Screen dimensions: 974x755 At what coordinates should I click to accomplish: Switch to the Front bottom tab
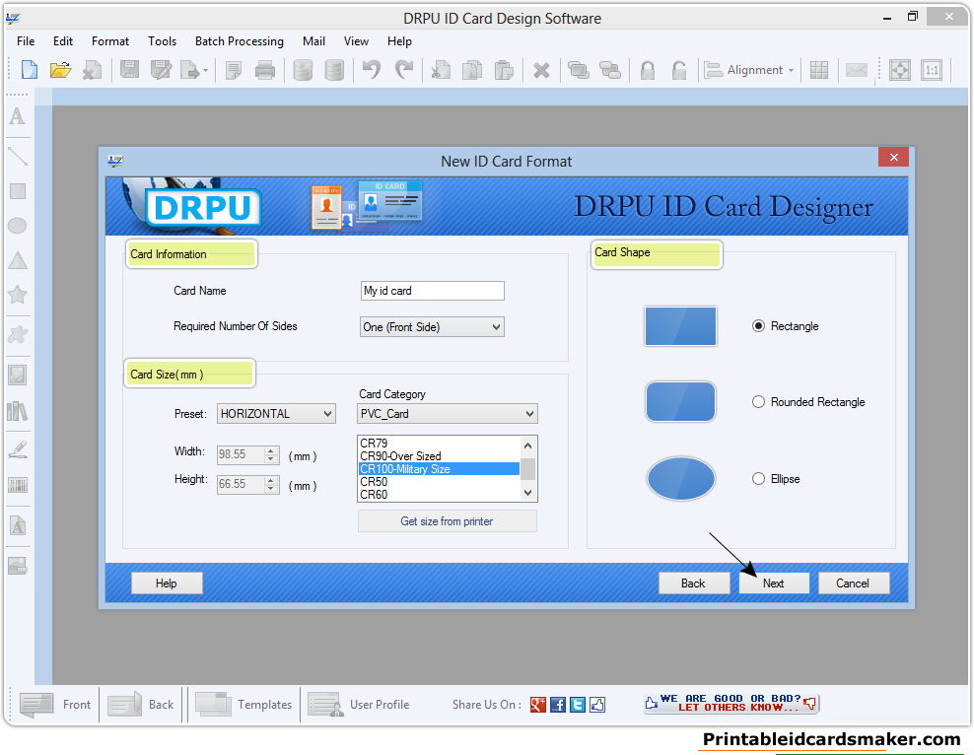pyautogui.click(x=54, y=705)
